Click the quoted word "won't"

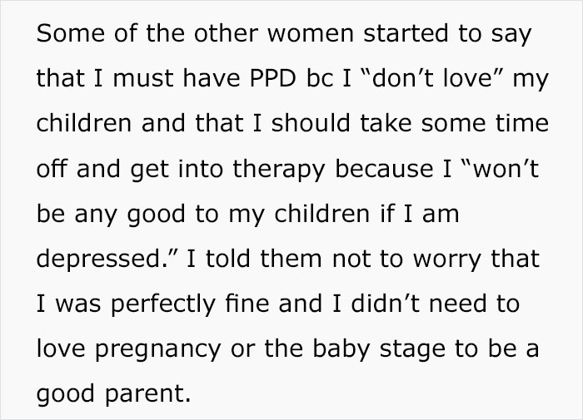click(500, 169)
